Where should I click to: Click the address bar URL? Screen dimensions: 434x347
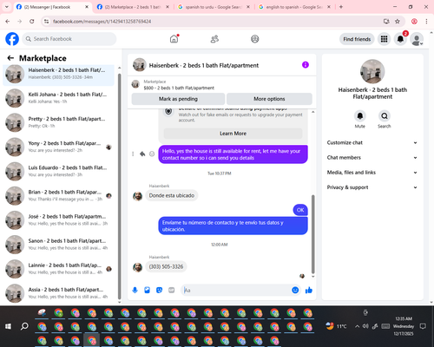click(102, 22)
